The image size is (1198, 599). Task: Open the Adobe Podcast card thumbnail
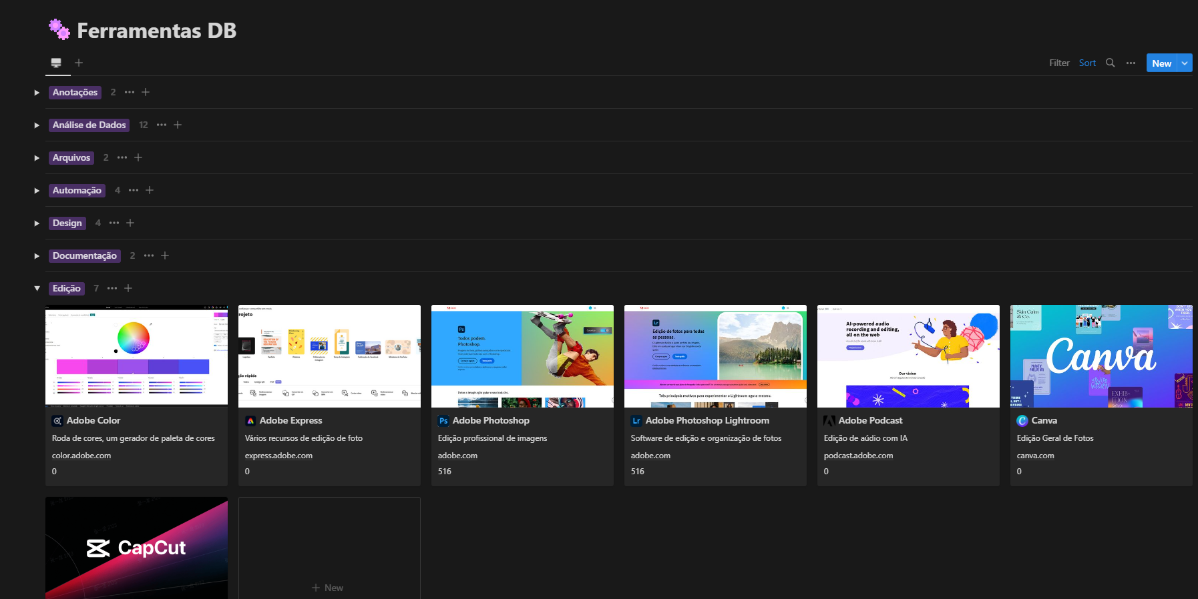tap(908, 356)
